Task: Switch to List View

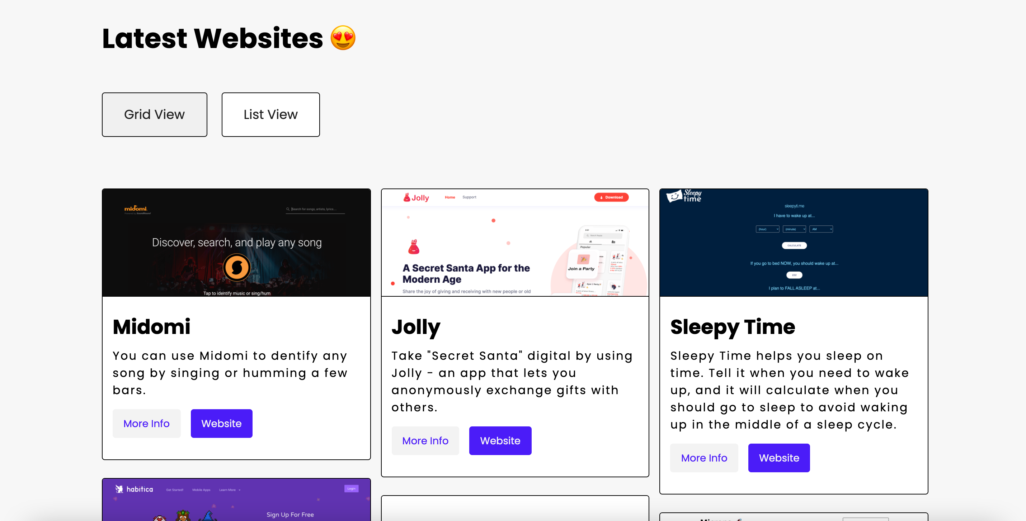Action: click(x=270, y=114)
